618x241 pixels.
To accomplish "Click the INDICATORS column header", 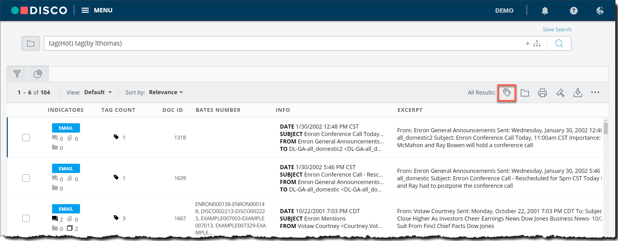I will tap(66, 110).
